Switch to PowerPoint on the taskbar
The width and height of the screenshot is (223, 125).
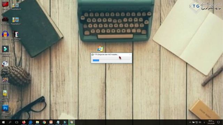click(x=51, y=122)
